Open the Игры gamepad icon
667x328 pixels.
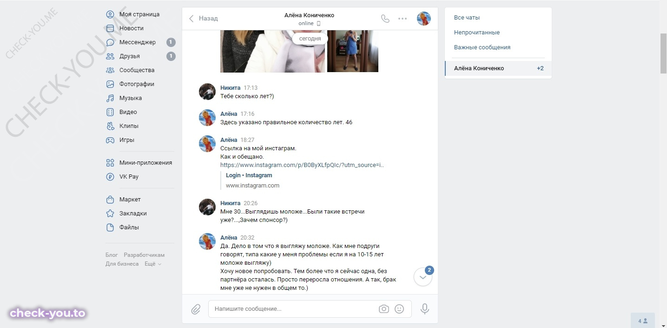click(x=110, y=140)
